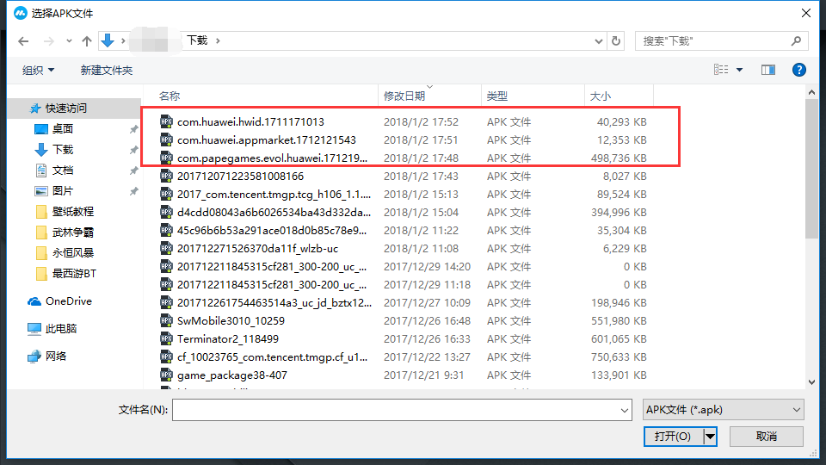The image size is (826, 465).
Task: Sort files by 大小 column header
Action: pos(599,96)
